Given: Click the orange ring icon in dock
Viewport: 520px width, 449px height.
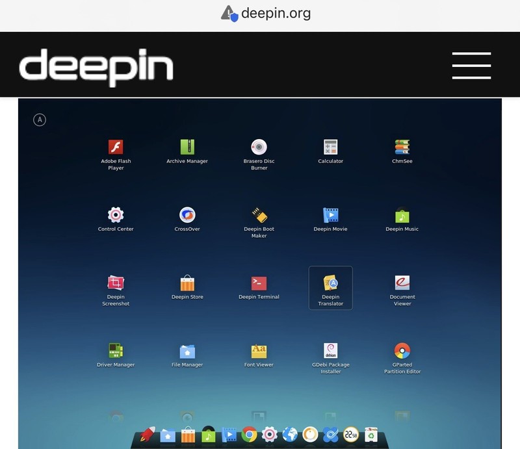Looking at the screenshot, I should [310, 435].
